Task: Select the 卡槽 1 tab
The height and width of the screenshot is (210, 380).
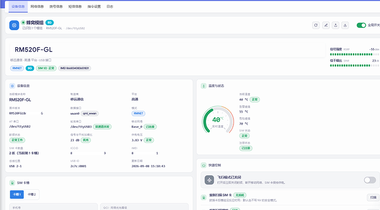Action: 17,194
